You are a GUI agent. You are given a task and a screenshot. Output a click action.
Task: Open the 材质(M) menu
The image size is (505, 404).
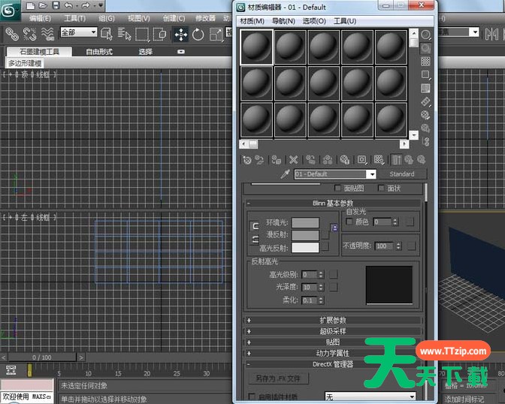point(252,21)
